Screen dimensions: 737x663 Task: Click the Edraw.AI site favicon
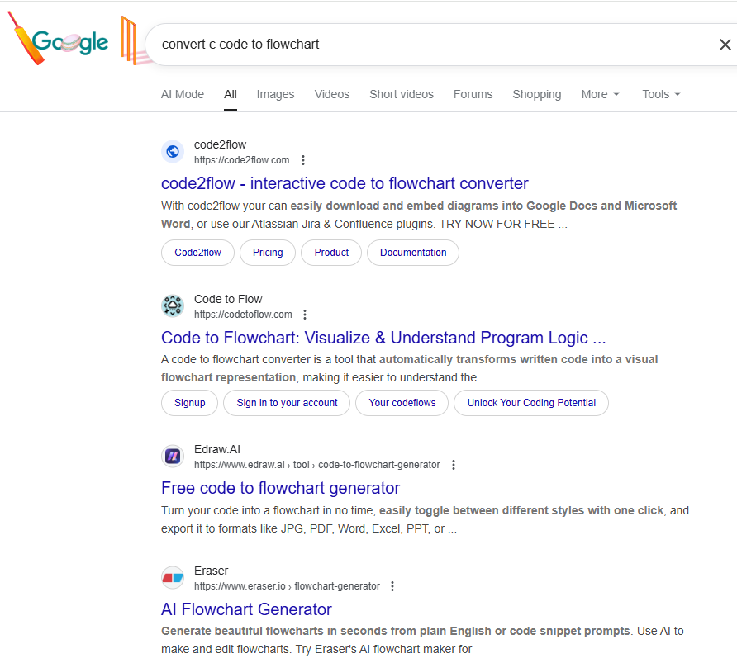(172, 456)
